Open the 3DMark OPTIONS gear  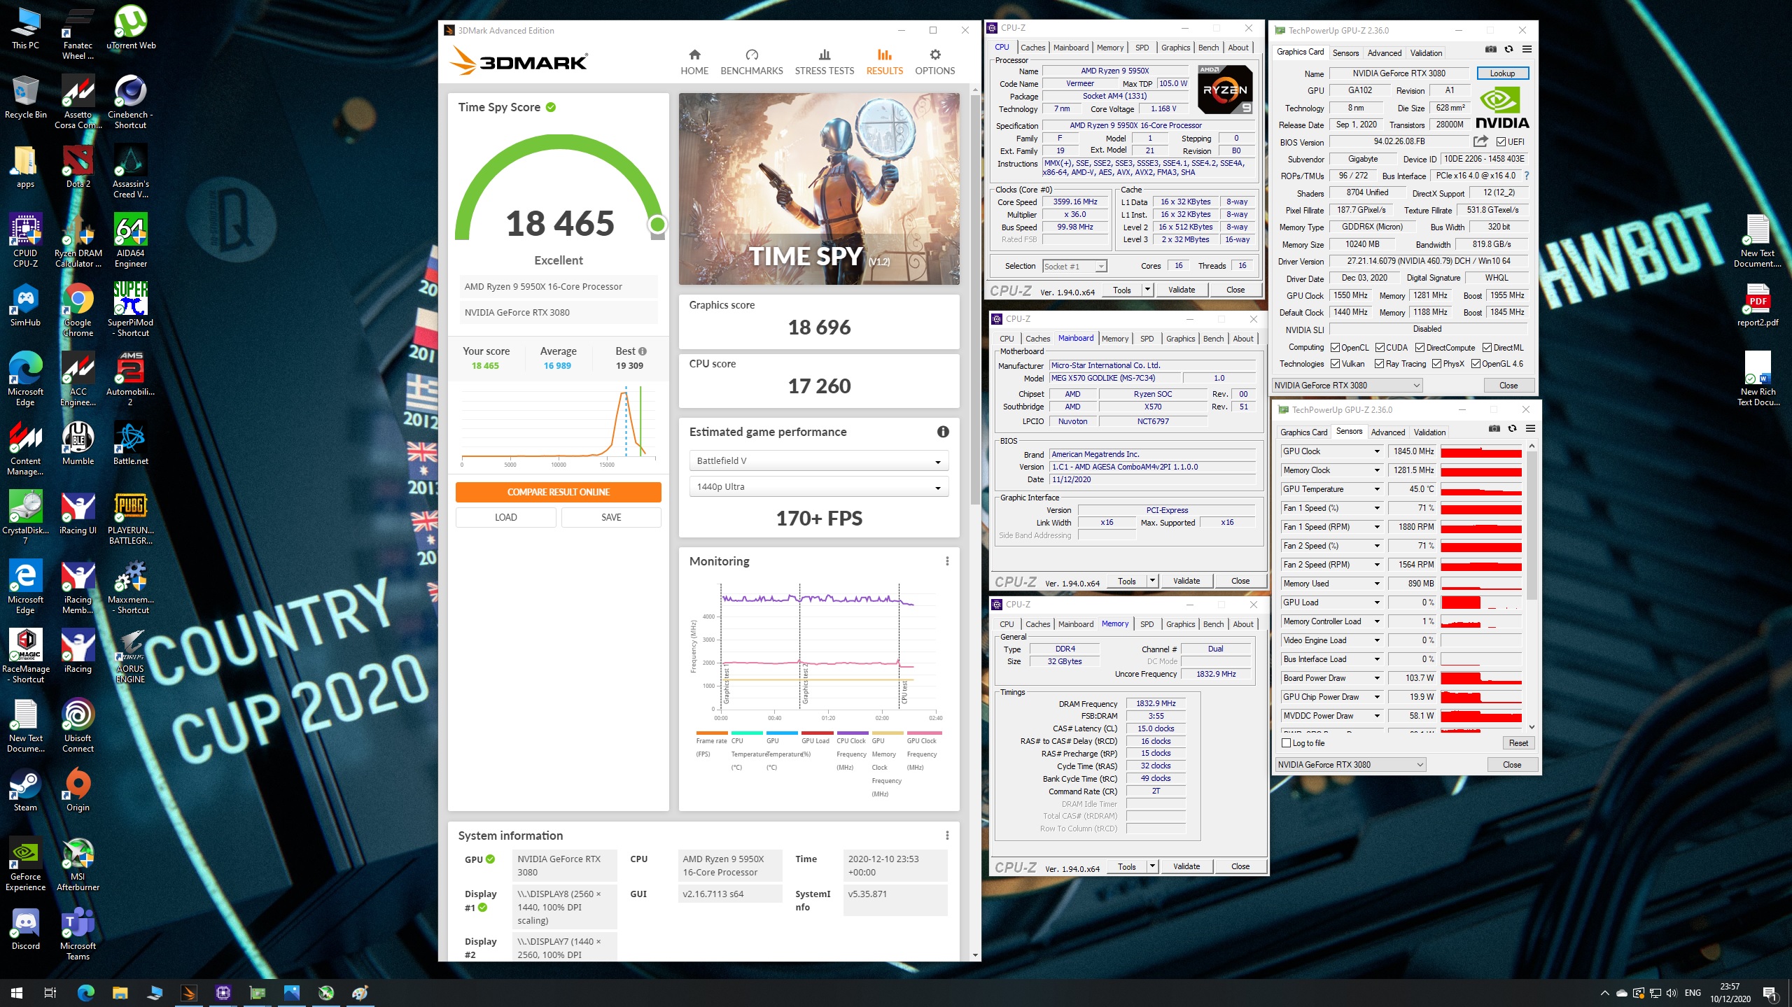point(934,55)
